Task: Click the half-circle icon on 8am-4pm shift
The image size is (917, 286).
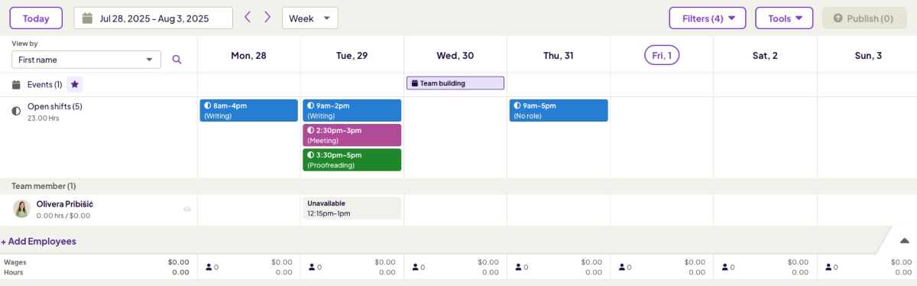Action: tap(208, 106)
